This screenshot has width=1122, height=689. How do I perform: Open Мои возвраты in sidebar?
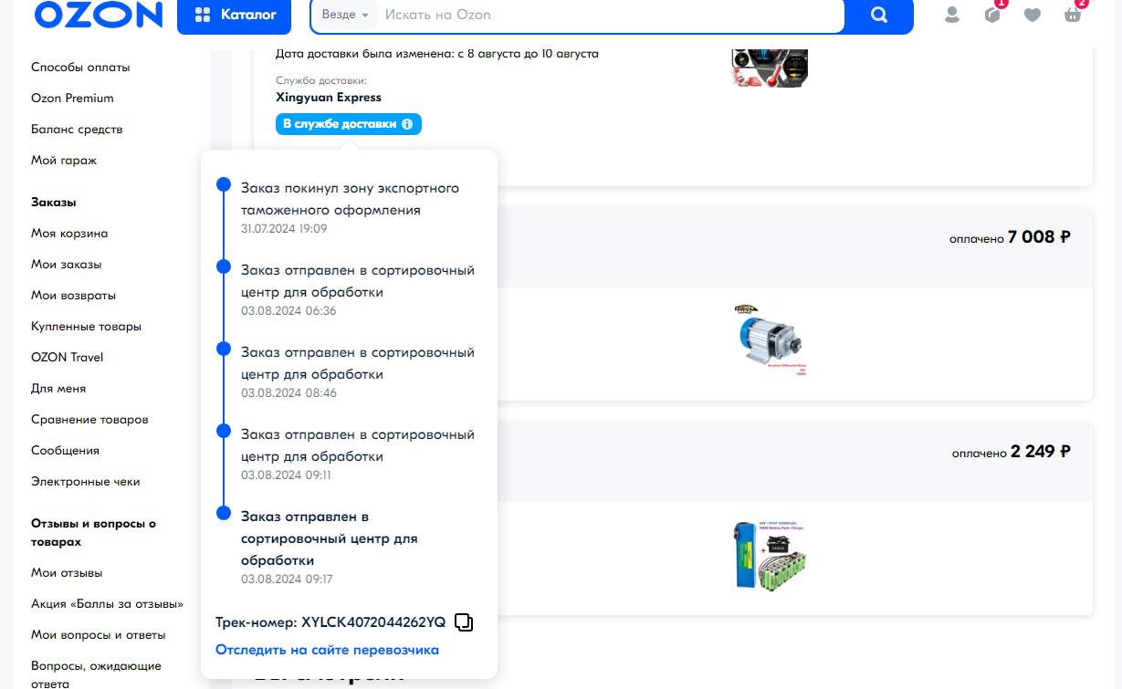point(73,296)
